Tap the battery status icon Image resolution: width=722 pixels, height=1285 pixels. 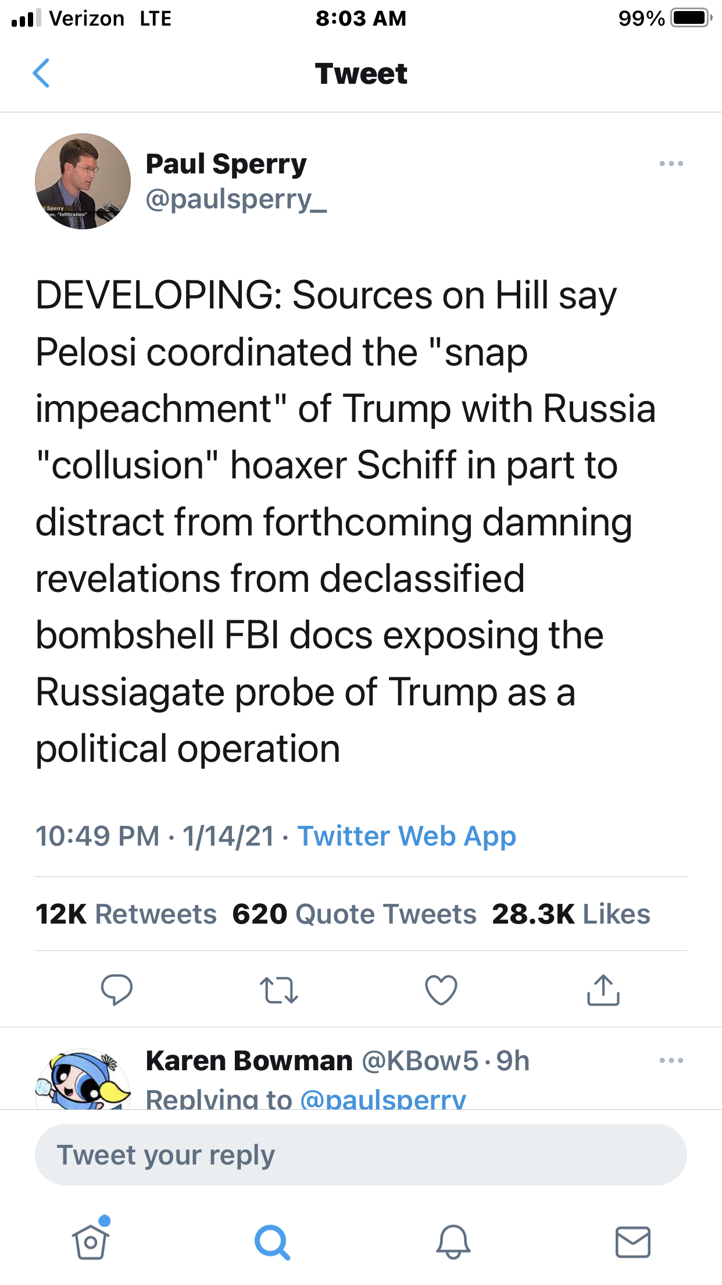[691, 18]
